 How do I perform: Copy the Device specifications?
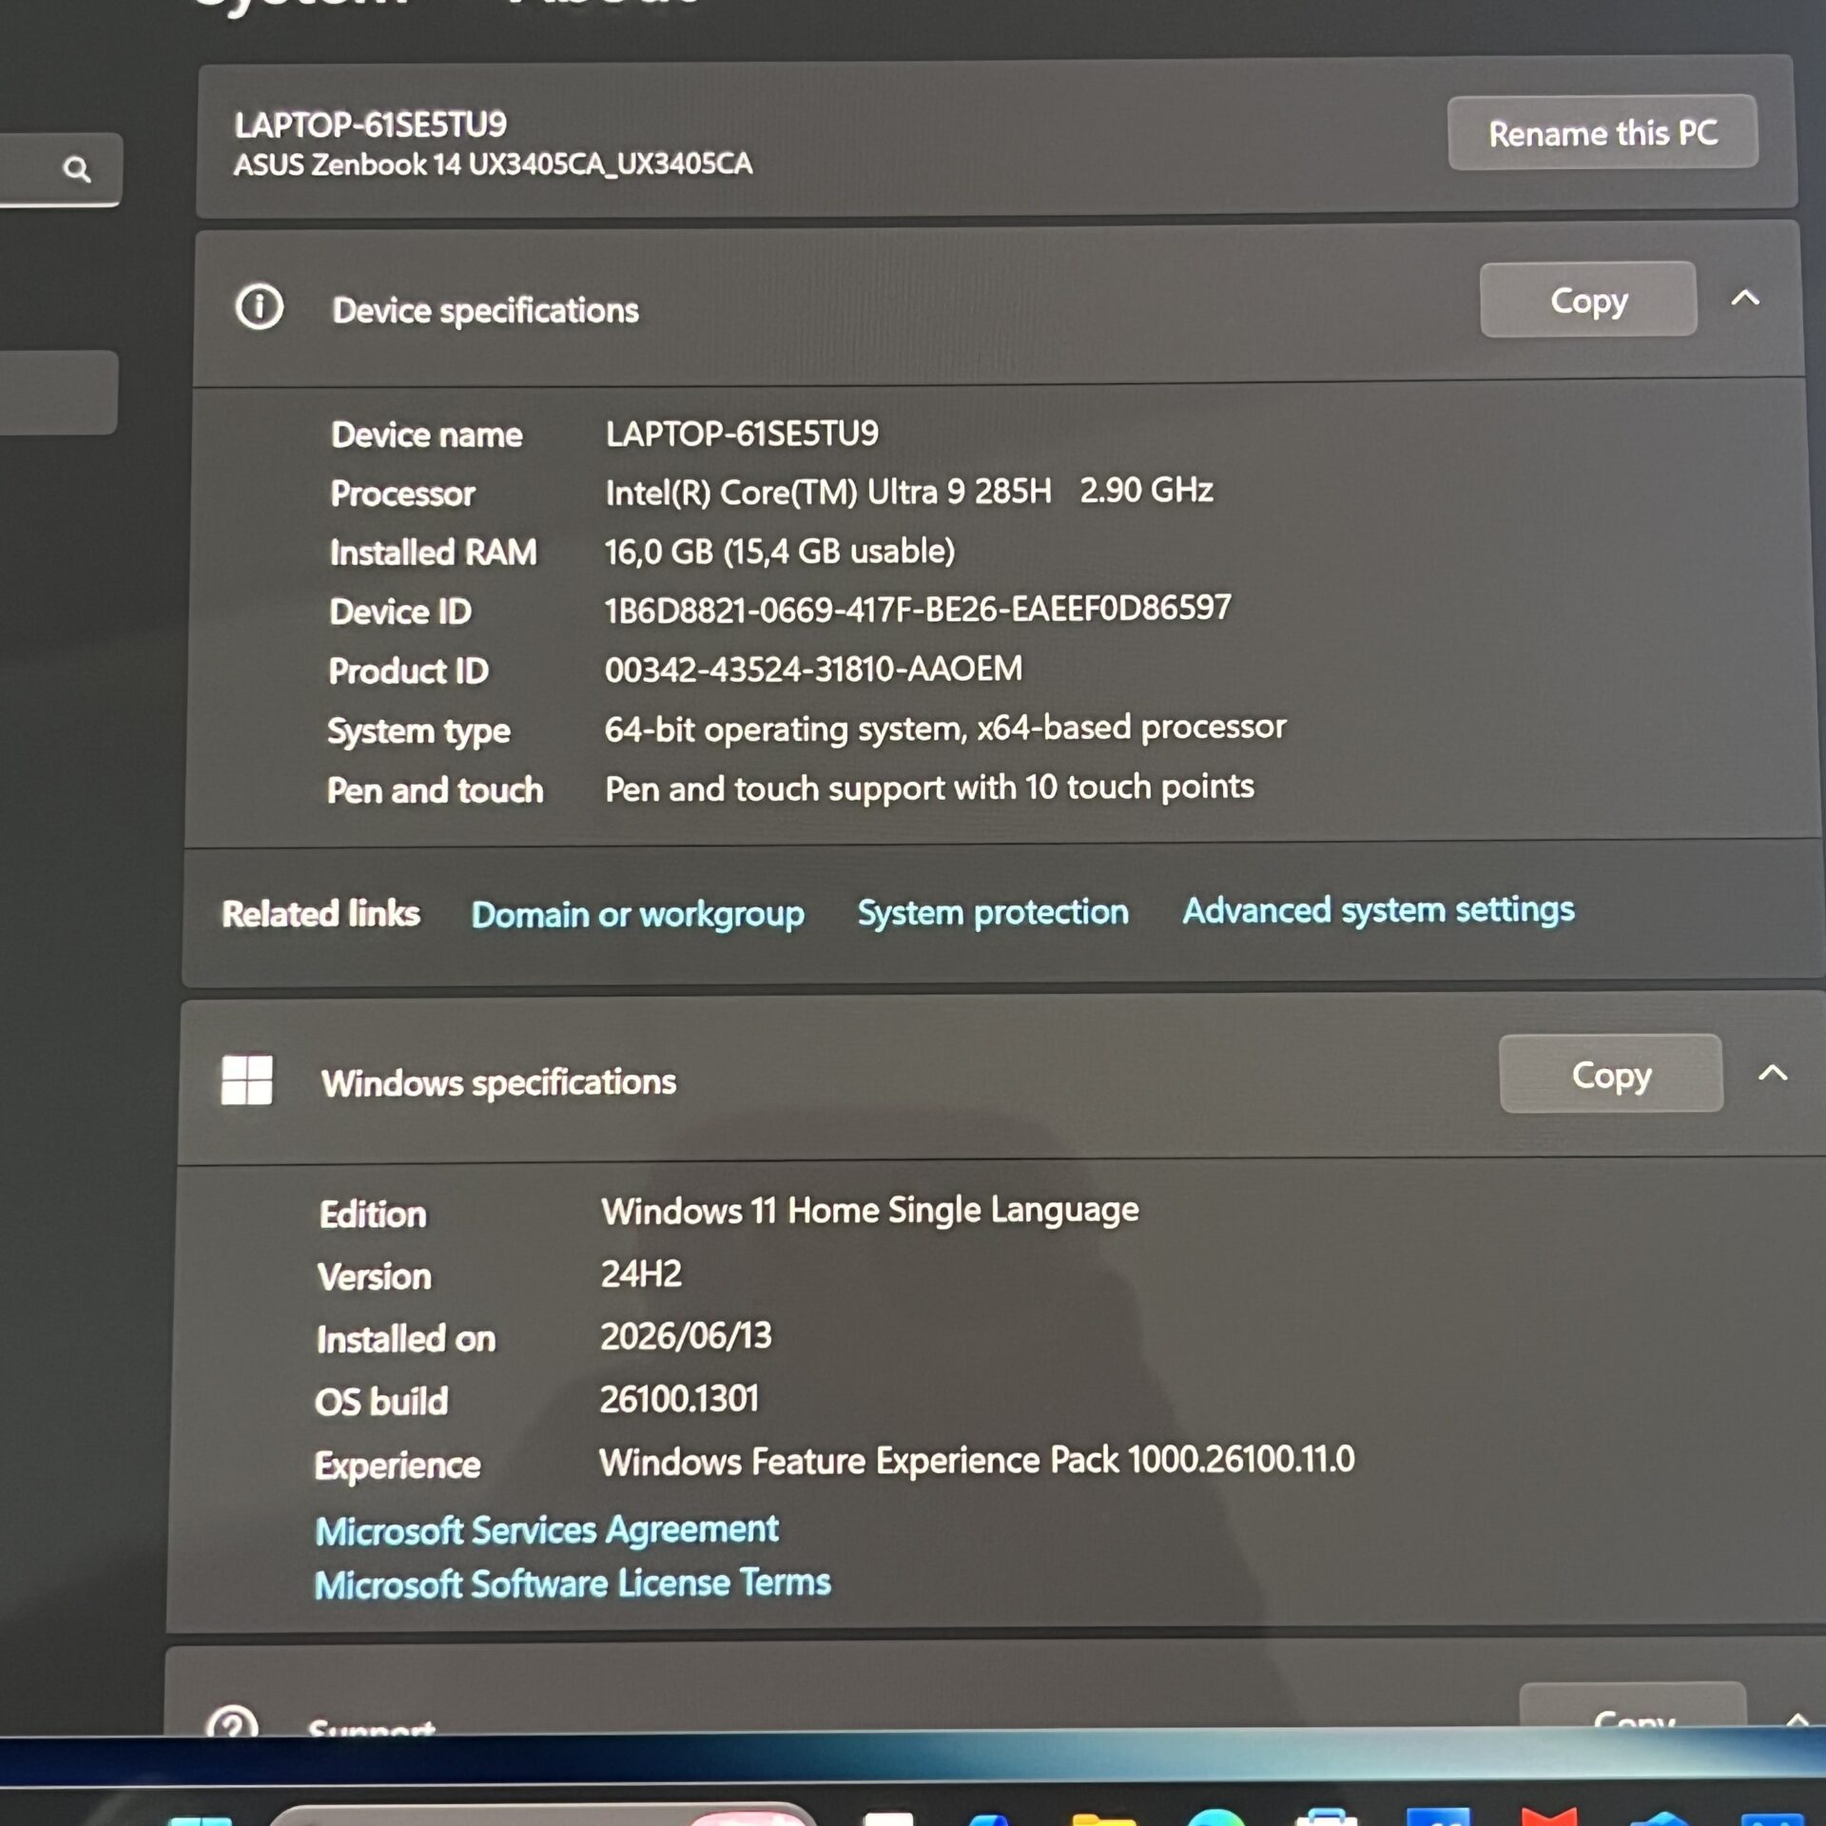1588,300
